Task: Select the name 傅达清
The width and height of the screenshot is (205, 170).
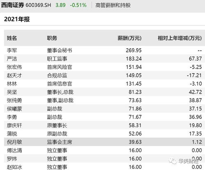Action: (x=14, y=150)
